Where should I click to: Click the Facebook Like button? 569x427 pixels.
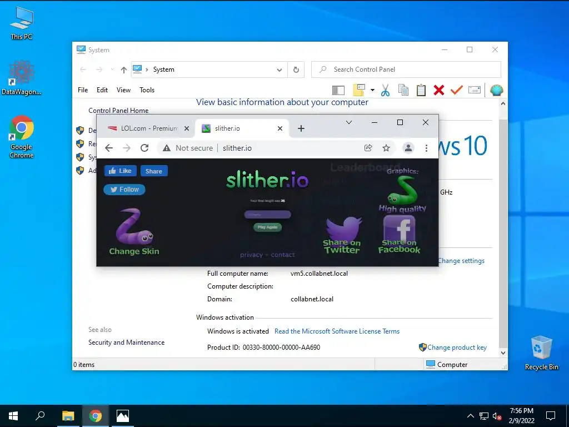[121, 171]
